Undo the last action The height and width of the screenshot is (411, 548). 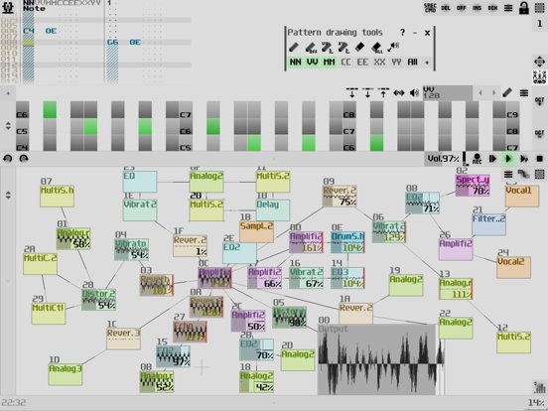click(x=8, y=158)
